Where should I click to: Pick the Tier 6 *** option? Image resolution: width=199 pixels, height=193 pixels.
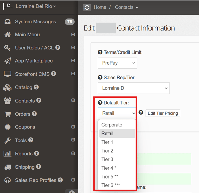pyautogui.click(x=110, y=185)
